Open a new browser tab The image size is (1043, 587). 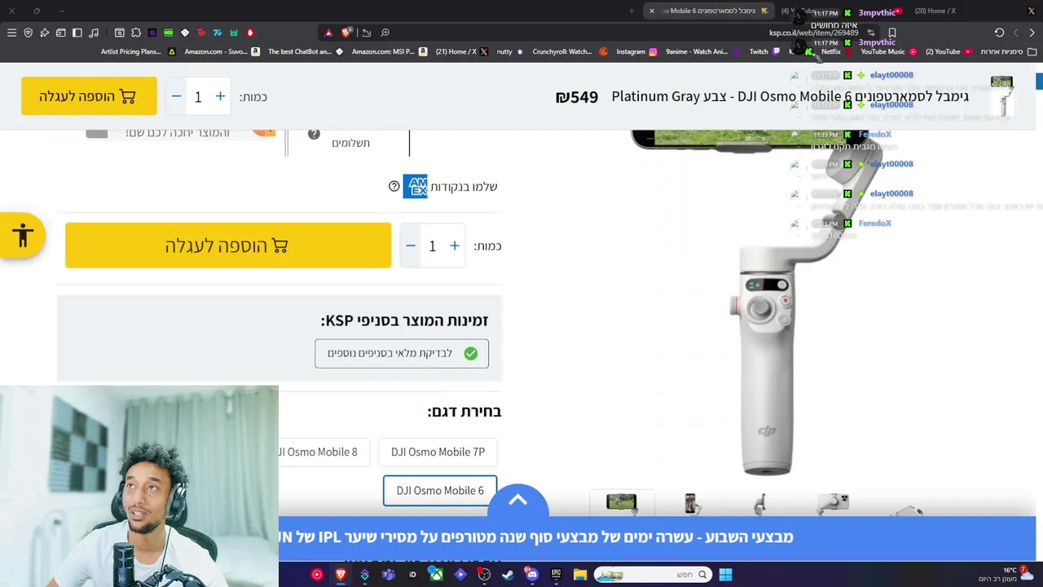pyautogui.click(x=632, y=11)
